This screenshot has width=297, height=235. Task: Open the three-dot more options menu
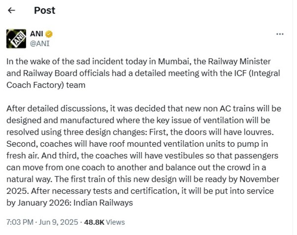click(280, 34)
